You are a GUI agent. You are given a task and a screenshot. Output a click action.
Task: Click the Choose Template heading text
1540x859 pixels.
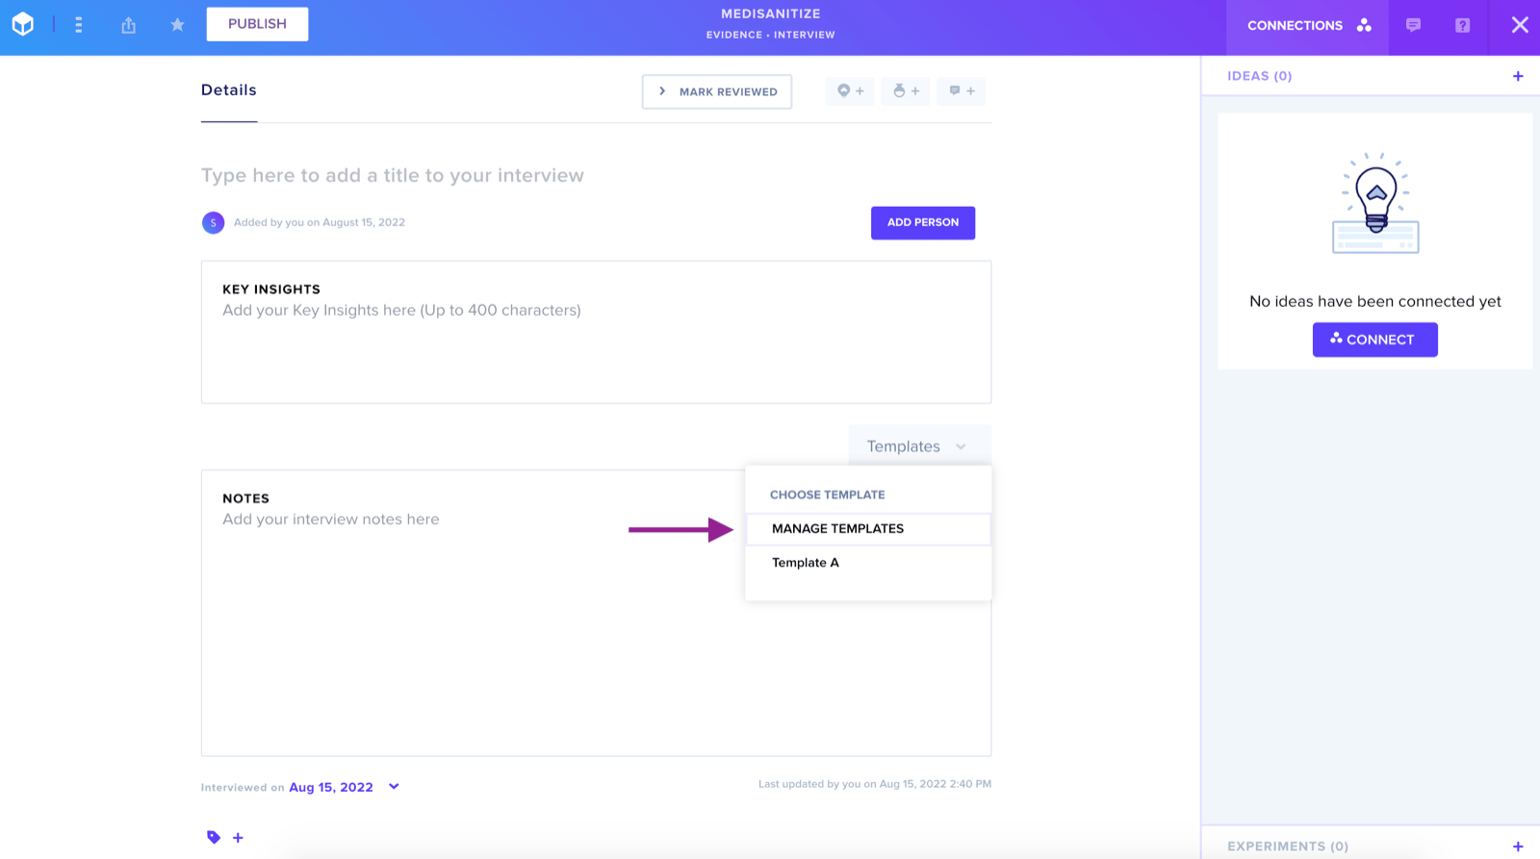click(827, 494)
